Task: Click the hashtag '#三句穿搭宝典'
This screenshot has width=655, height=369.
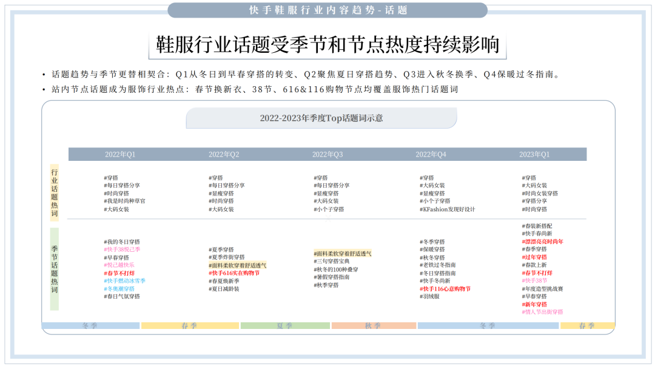Action: pyautogui.click(x=332, y=261)
